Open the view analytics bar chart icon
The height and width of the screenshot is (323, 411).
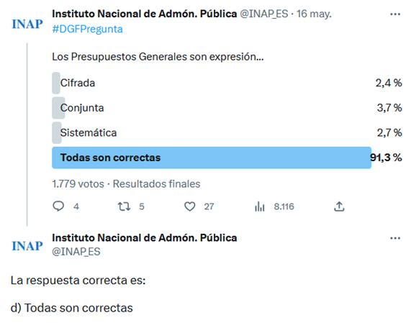[260, 206]
